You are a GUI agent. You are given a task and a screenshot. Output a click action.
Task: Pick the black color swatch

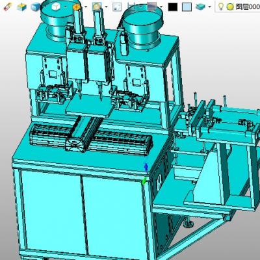point(173,7)
